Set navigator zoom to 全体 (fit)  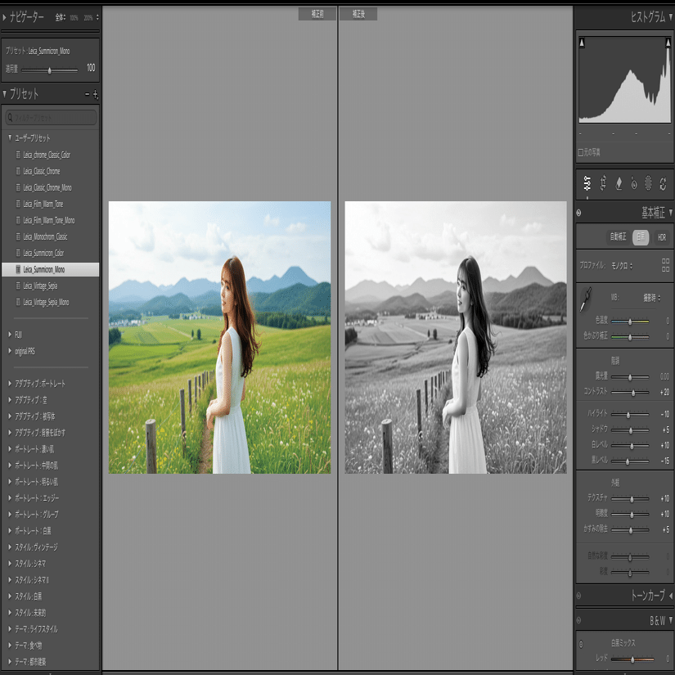[61, 17]
